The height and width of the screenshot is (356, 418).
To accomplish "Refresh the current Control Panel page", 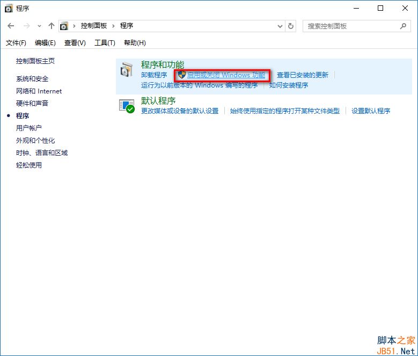I will (291, 26).
